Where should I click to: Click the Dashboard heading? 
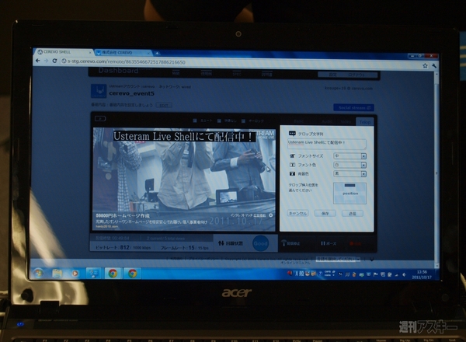click(x=119, y=71)
